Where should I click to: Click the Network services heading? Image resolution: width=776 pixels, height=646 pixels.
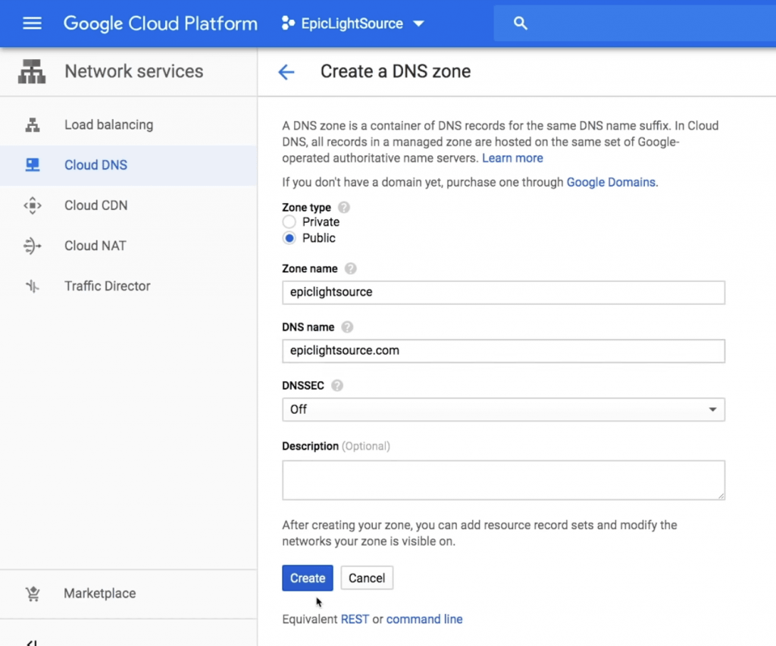(133, 71)
